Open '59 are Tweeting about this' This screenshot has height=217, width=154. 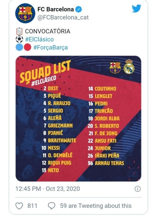[96, 206]
